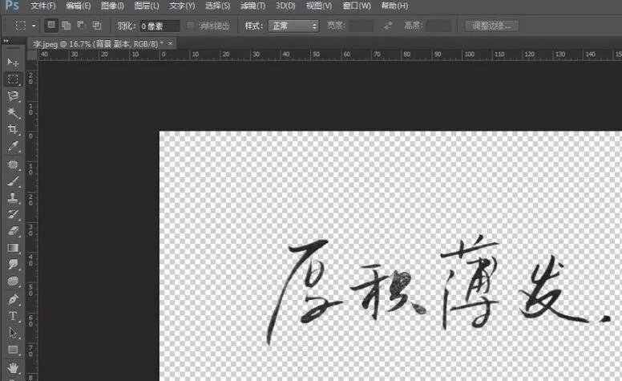This screenshot has width=622, height=381.
Task: Select the Lasso tool
Action: click(x=13, y=95)
